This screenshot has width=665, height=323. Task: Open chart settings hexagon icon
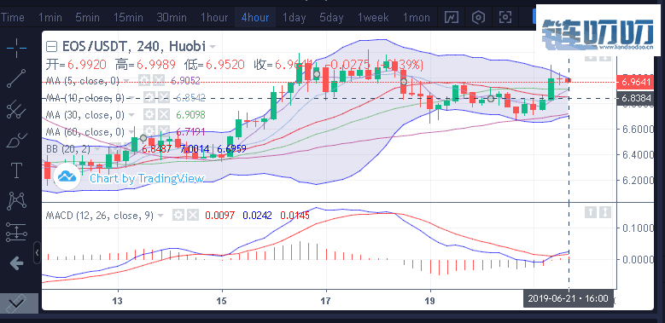pyautogui.click(x=478, y=17)
